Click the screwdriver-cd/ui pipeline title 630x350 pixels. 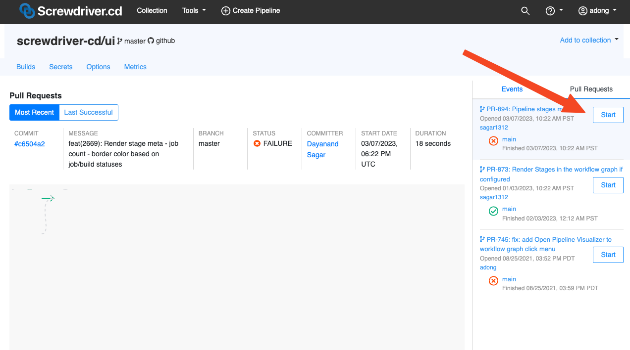click(x=66, y=41)
